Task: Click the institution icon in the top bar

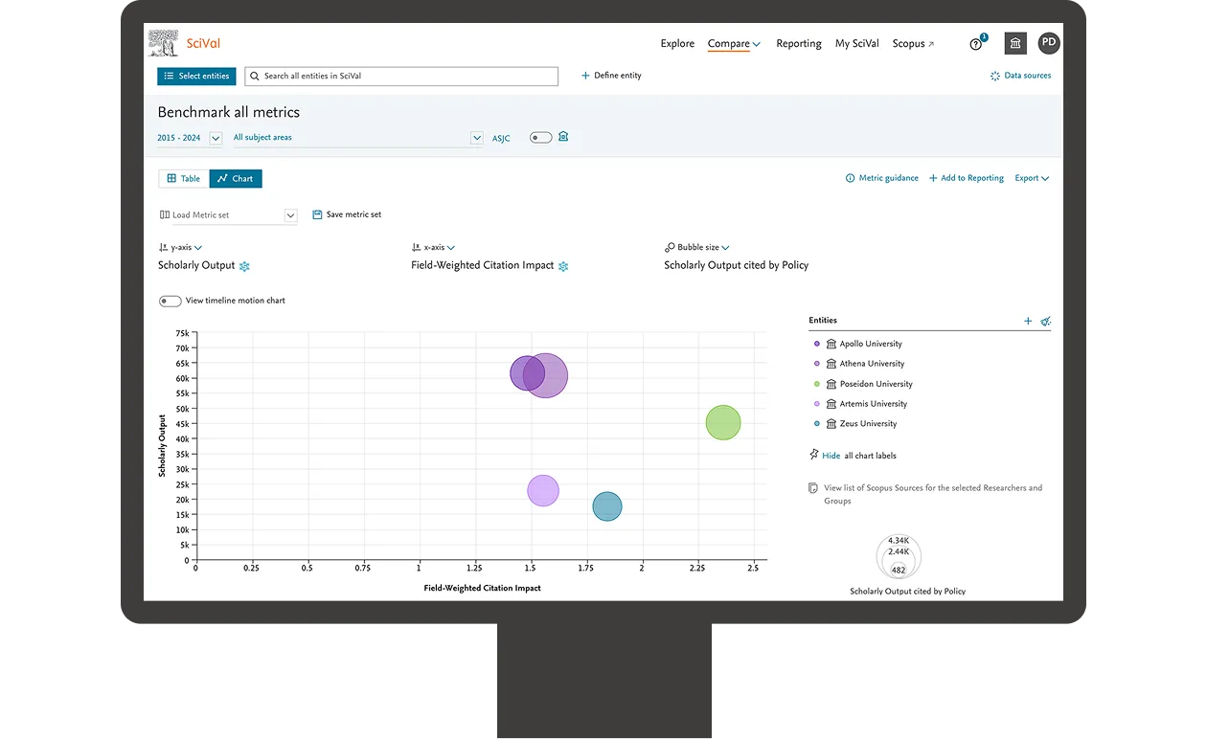Action: click(x=1014, y=43)
